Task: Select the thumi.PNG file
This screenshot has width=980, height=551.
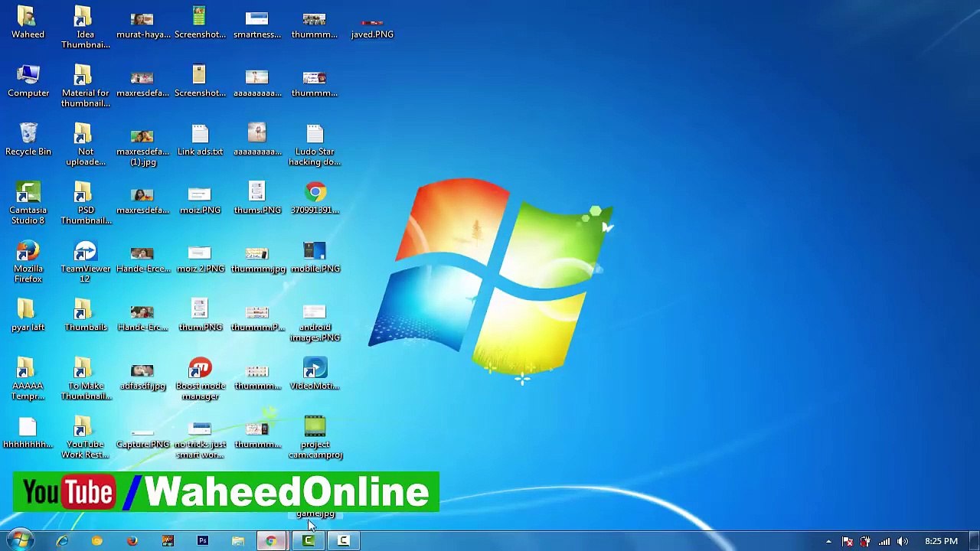Action: coord(200,315)
